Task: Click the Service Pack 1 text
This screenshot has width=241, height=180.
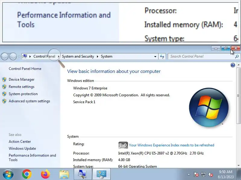Action: point(84,102)
